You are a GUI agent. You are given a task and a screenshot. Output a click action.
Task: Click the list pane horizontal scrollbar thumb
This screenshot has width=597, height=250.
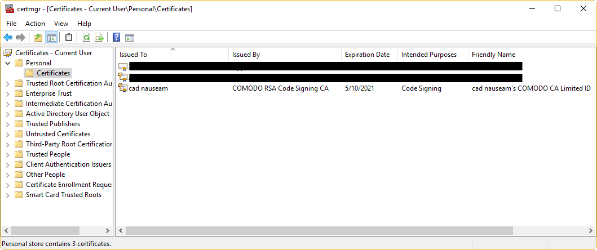pos(319,231)
